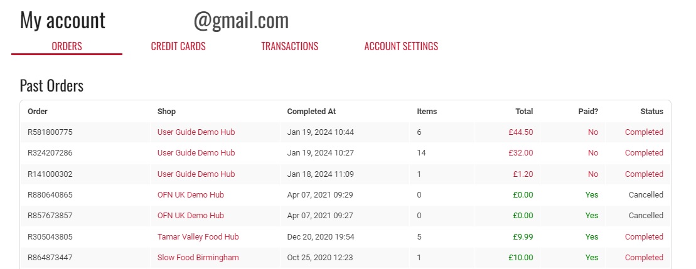This screenshot has height=269, width=696.
Task: Open OFN UK Demo Hub for order R880640865
Action: (x=190, y=195)
